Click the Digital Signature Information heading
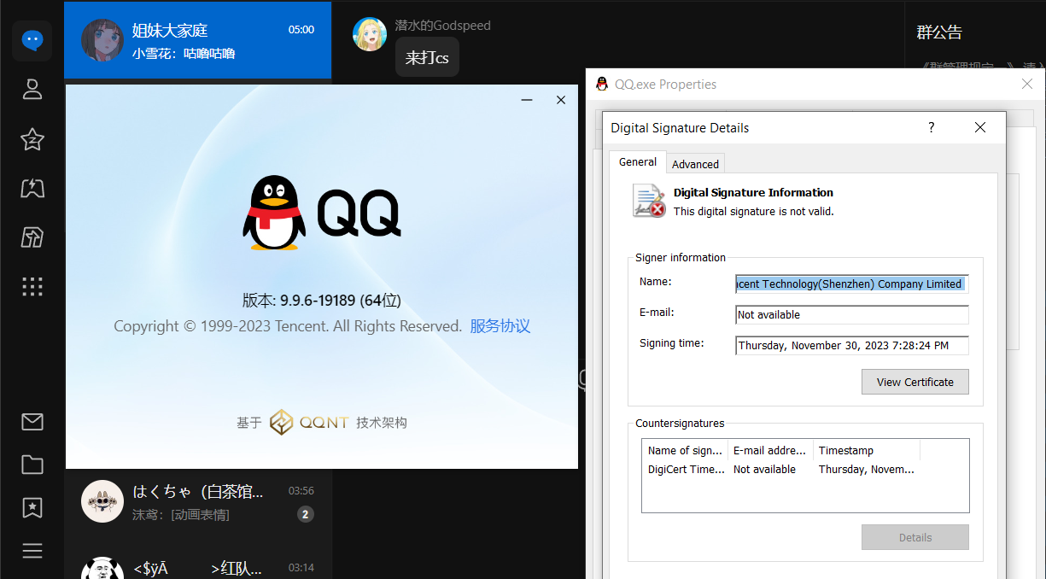 click(x=753, y=192)
